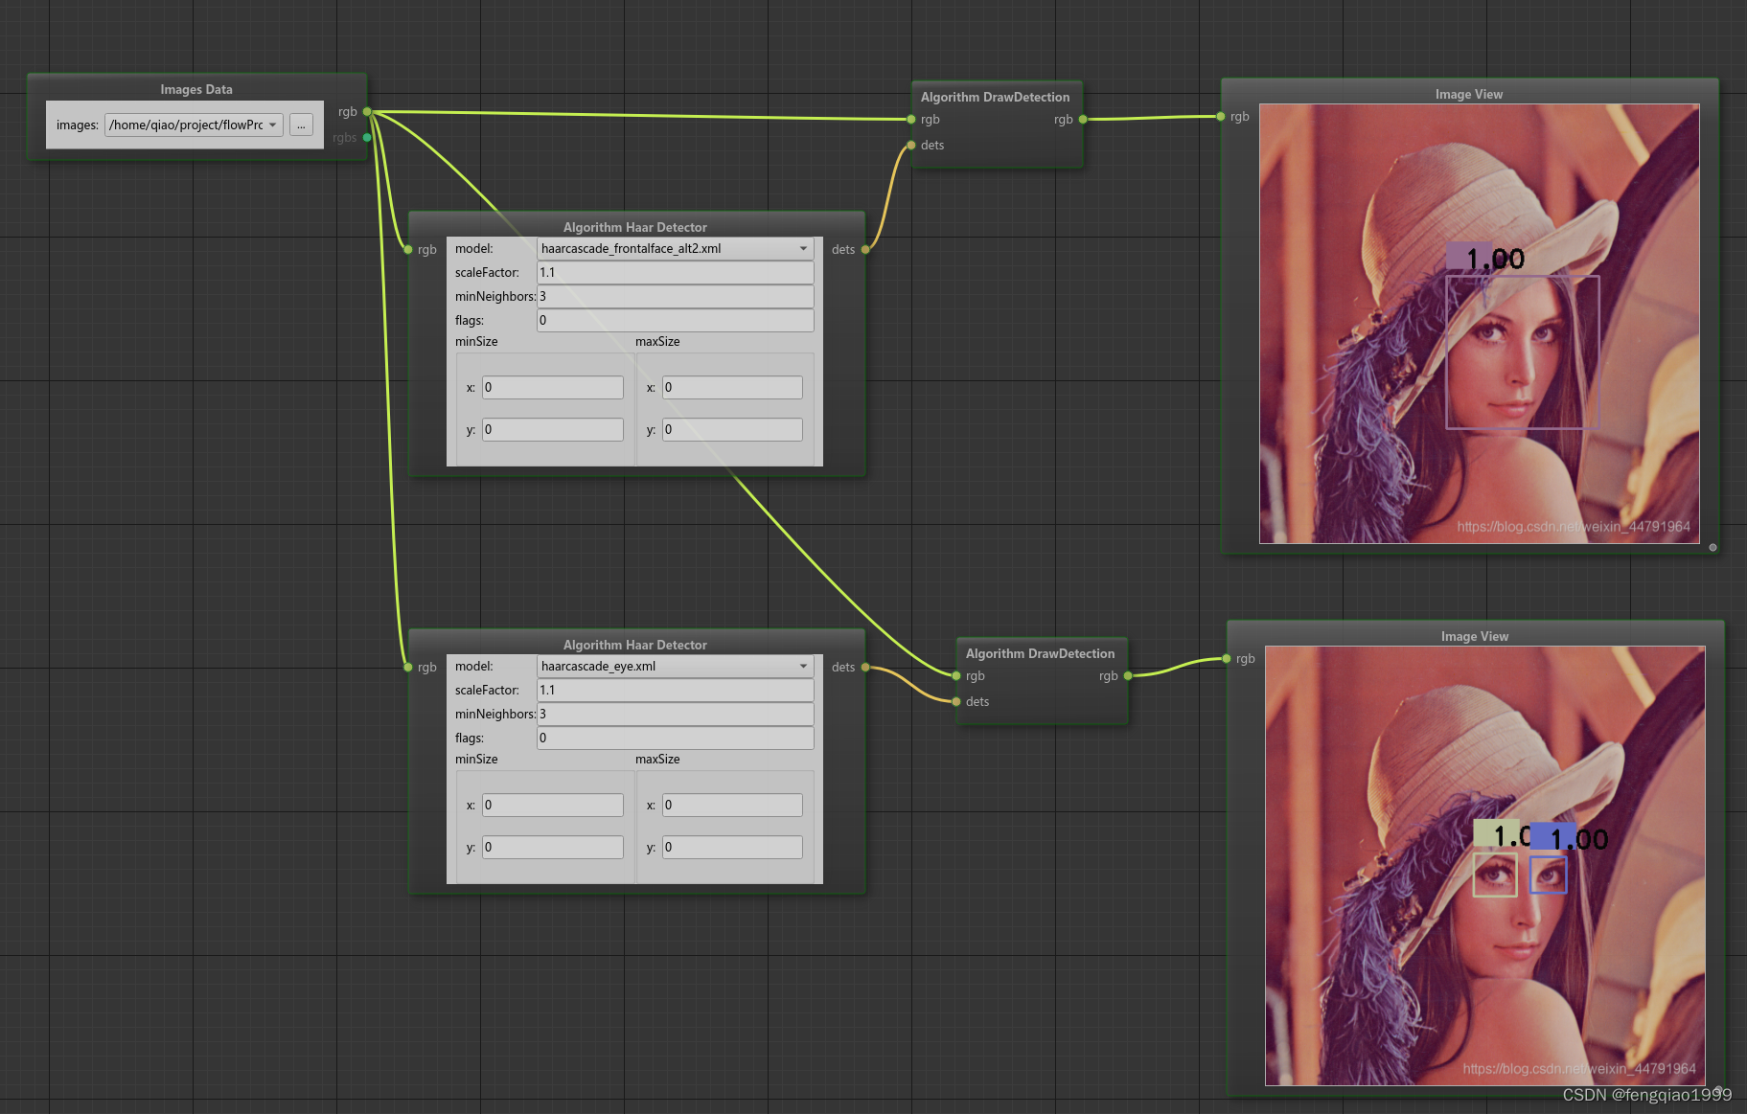
Task: Click flags field in frontalface Haar Detector
Action: tap(675, 320)
